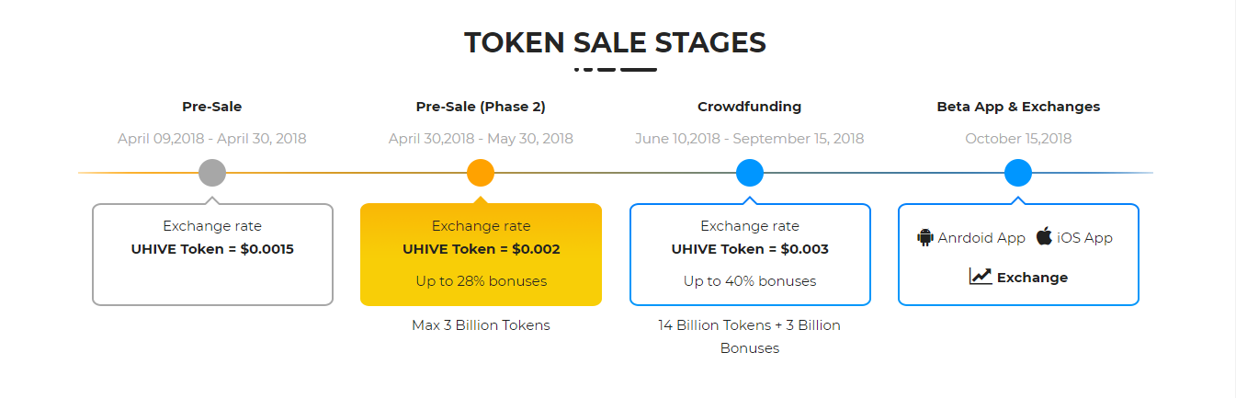
Task: Select the gray Pre-Sale timeline dot
Action: [212, 173]
